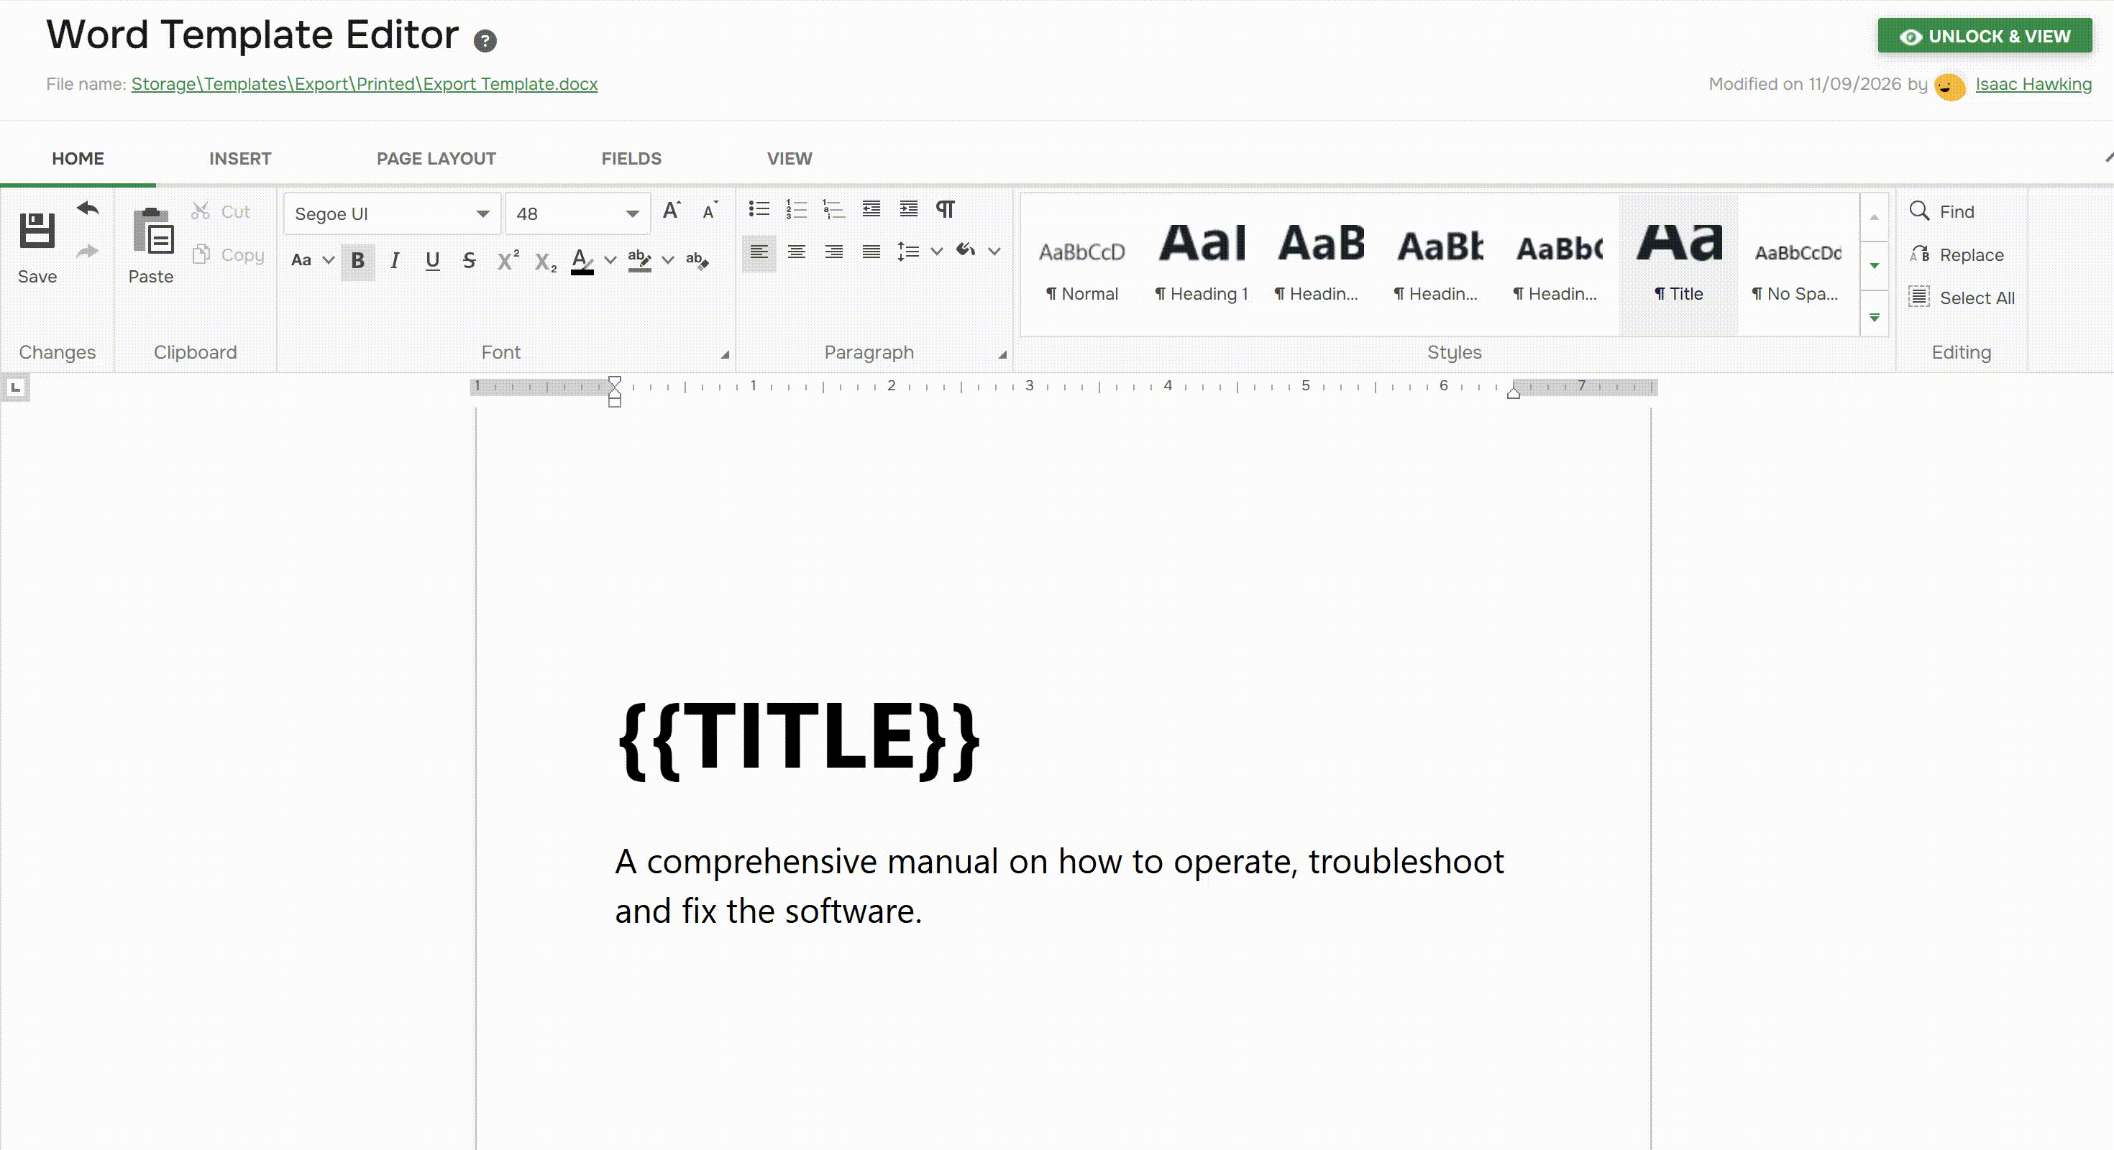Open the Export Template.docx file path link
The height and width of the screenshot is (1150, 2114).
[x=365, y=83]
